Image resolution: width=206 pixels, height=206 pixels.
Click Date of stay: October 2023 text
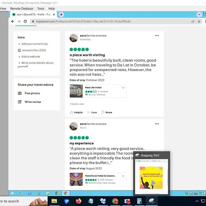pos(87,80)
